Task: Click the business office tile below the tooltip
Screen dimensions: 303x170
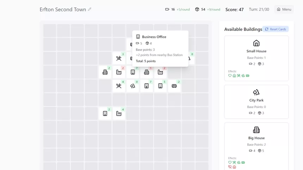Action: point(132,72)
